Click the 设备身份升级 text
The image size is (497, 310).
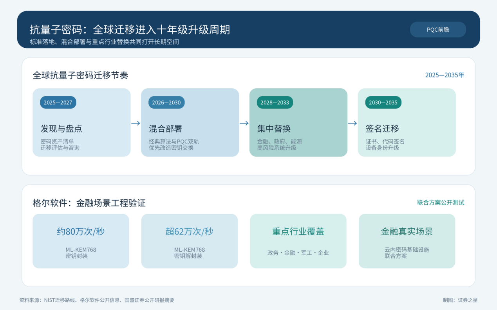click(383, 148)
